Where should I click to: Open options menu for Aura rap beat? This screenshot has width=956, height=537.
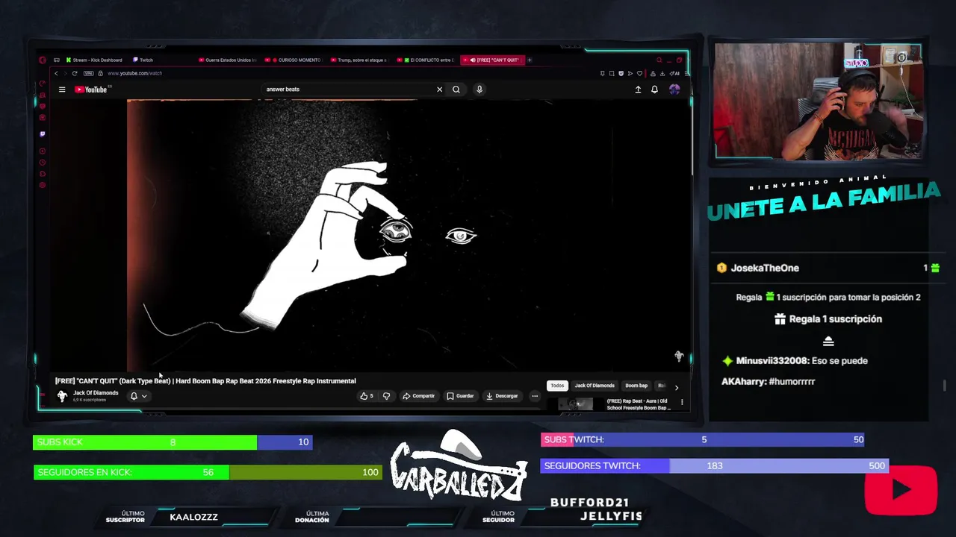pyautogui.click(x=682, y=402)
